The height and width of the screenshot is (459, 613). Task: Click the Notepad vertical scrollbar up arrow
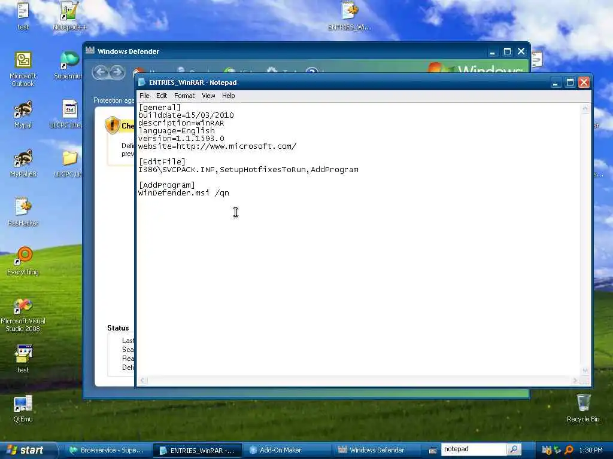tap(585, 108)
